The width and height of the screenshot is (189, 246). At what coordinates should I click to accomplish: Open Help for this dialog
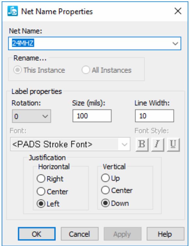165,234
